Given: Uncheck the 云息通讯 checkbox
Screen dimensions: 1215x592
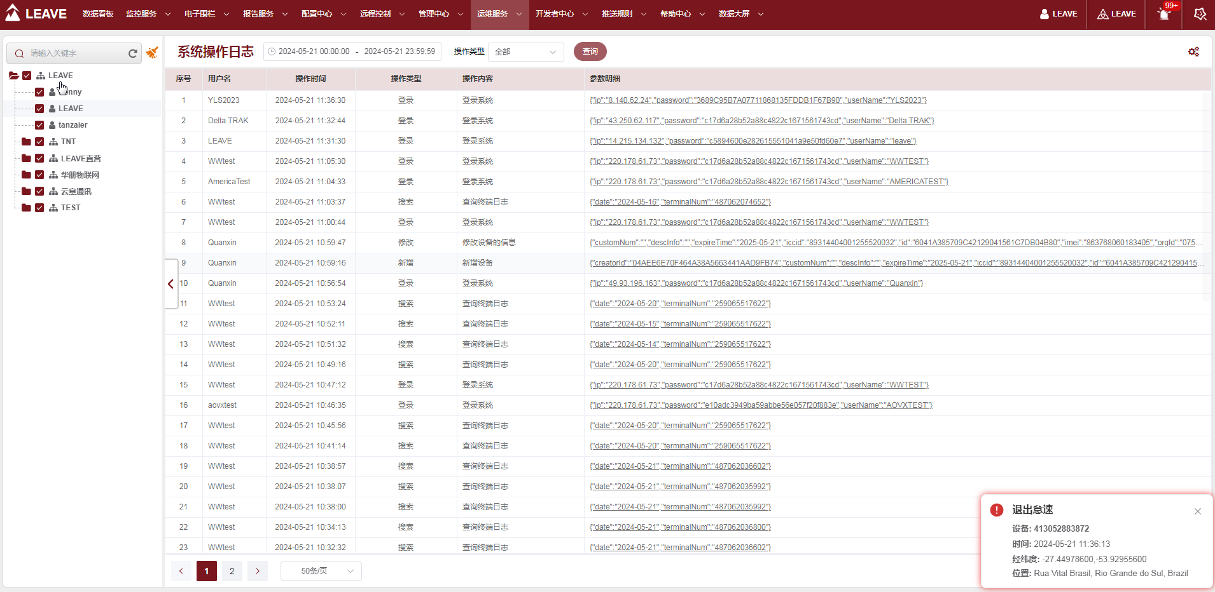Looking at the screenshot, I should point(39,191).
